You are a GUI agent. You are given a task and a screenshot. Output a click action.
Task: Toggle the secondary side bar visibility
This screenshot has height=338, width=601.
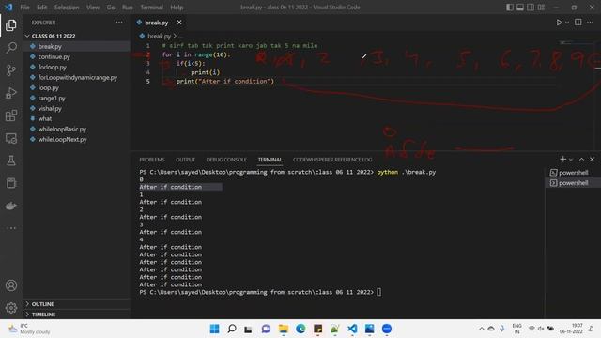pyautogui.click(x=531, y=8)
